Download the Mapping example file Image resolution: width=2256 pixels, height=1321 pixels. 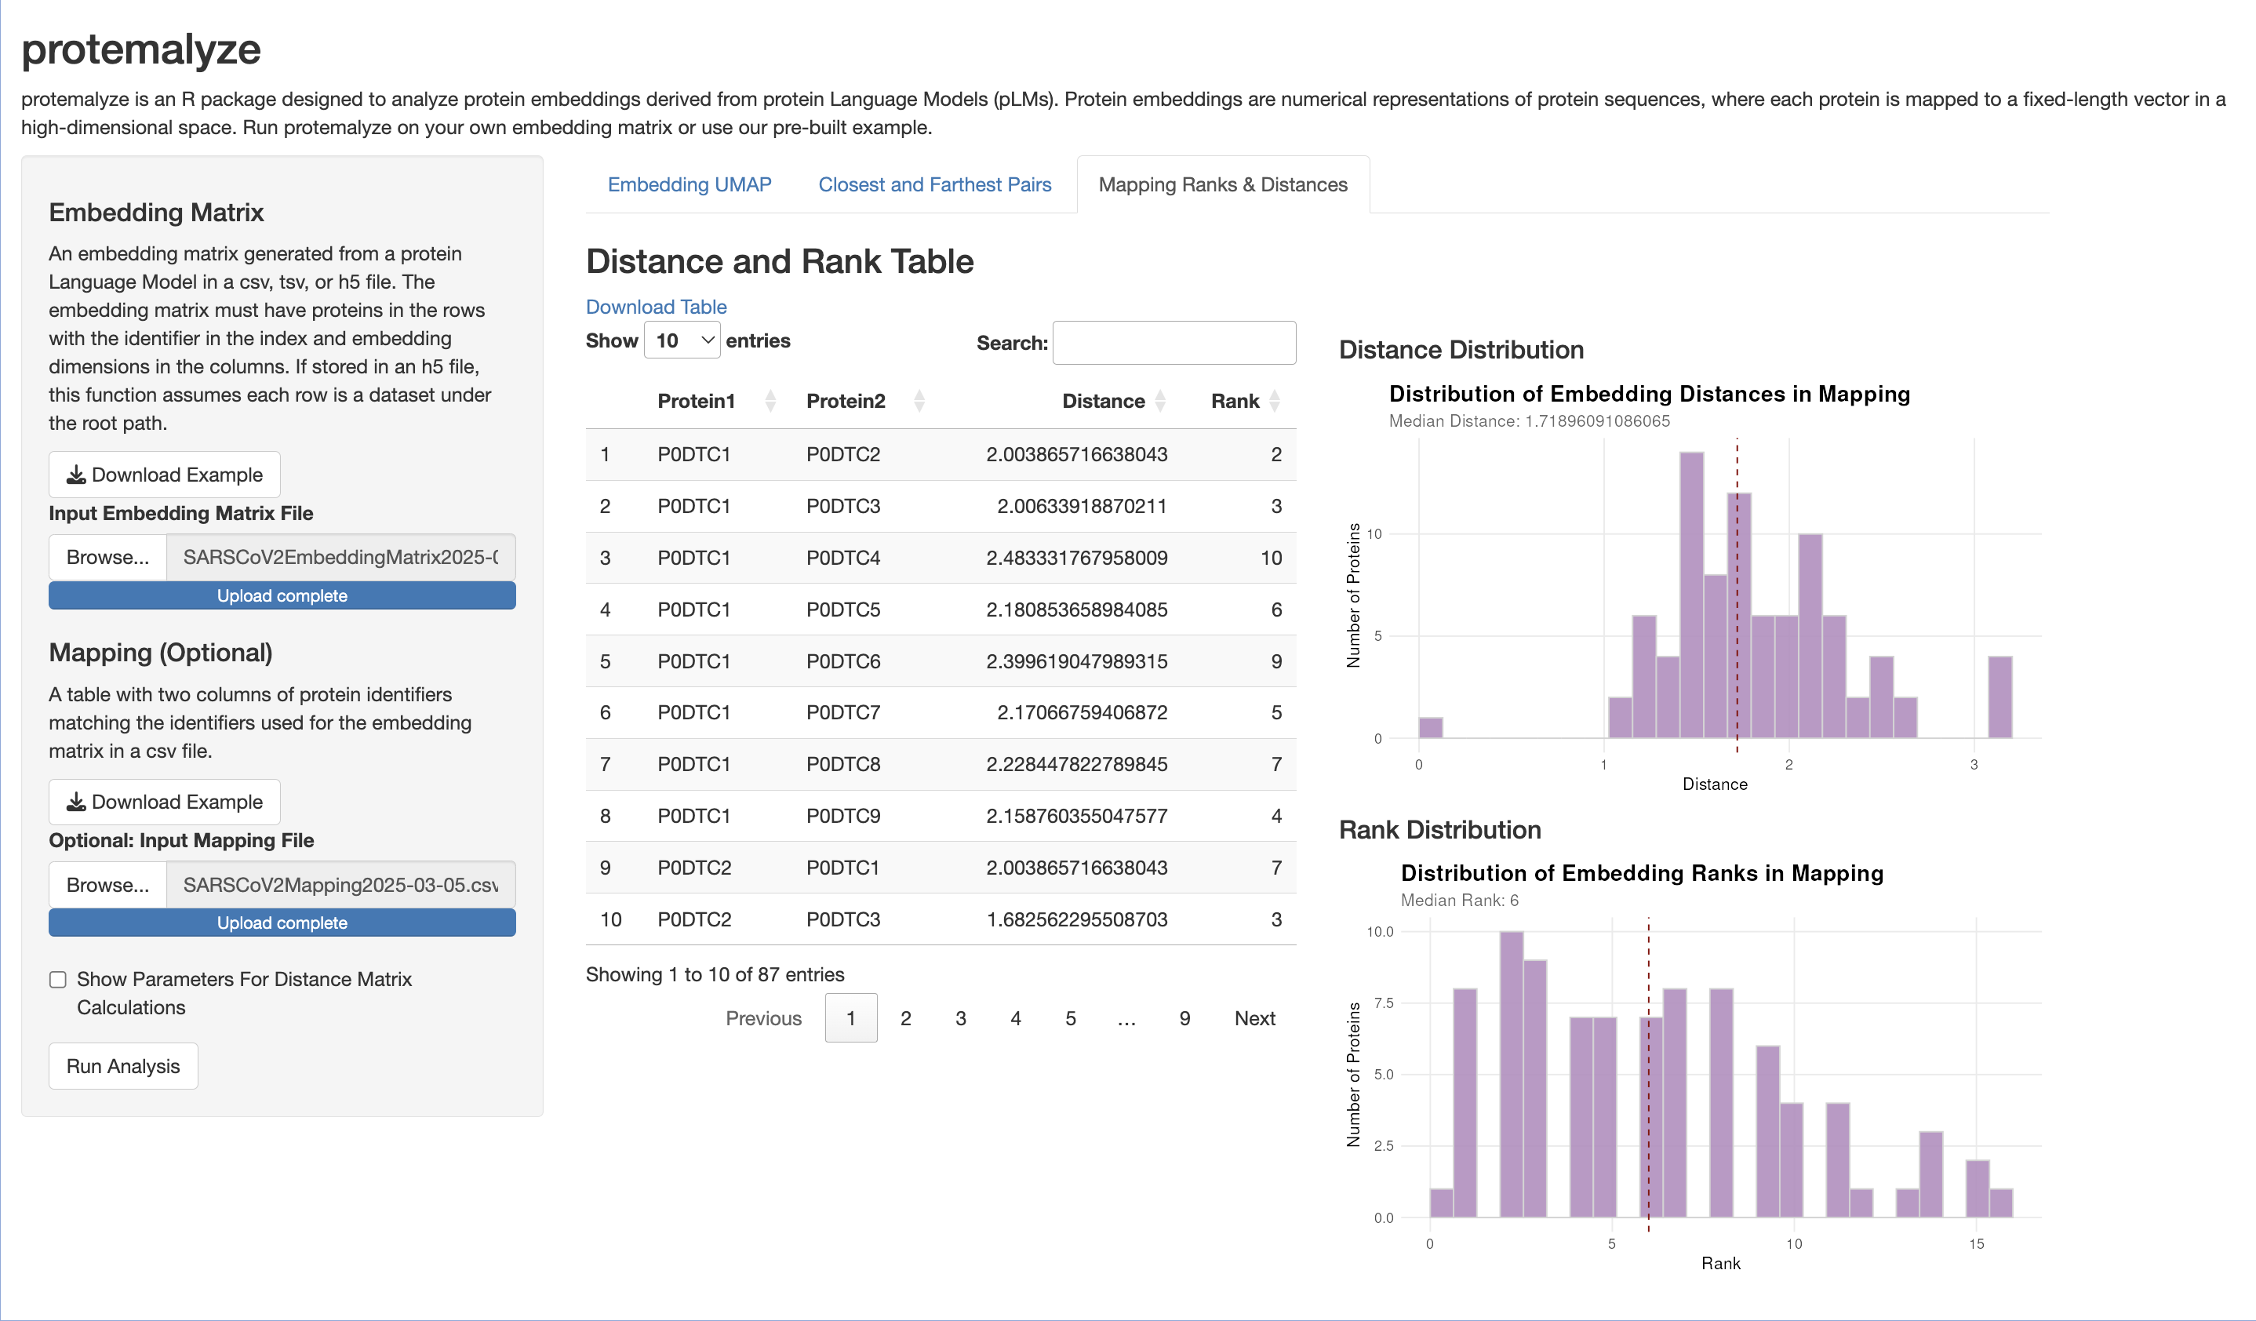pyautogui.click(x=165, y=802)
